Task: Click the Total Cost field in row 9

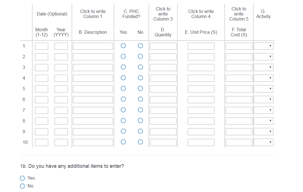Action: tap(239, 132)
